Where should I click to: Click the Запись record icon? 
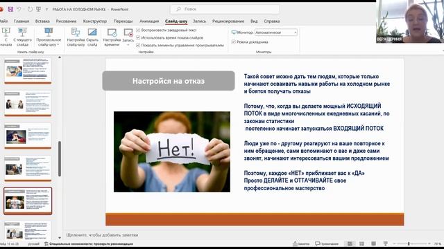[128, 33]
